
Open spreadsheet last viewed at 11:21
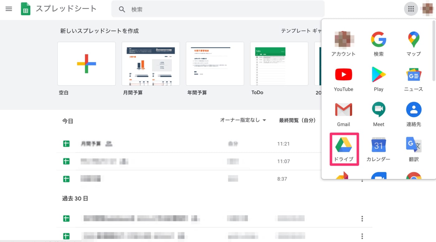tap(189, 144)
